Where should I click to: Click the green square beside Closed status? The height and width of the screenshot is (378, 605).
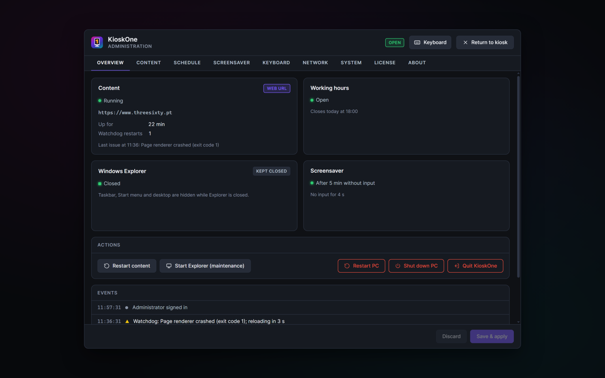click(100, 184)
